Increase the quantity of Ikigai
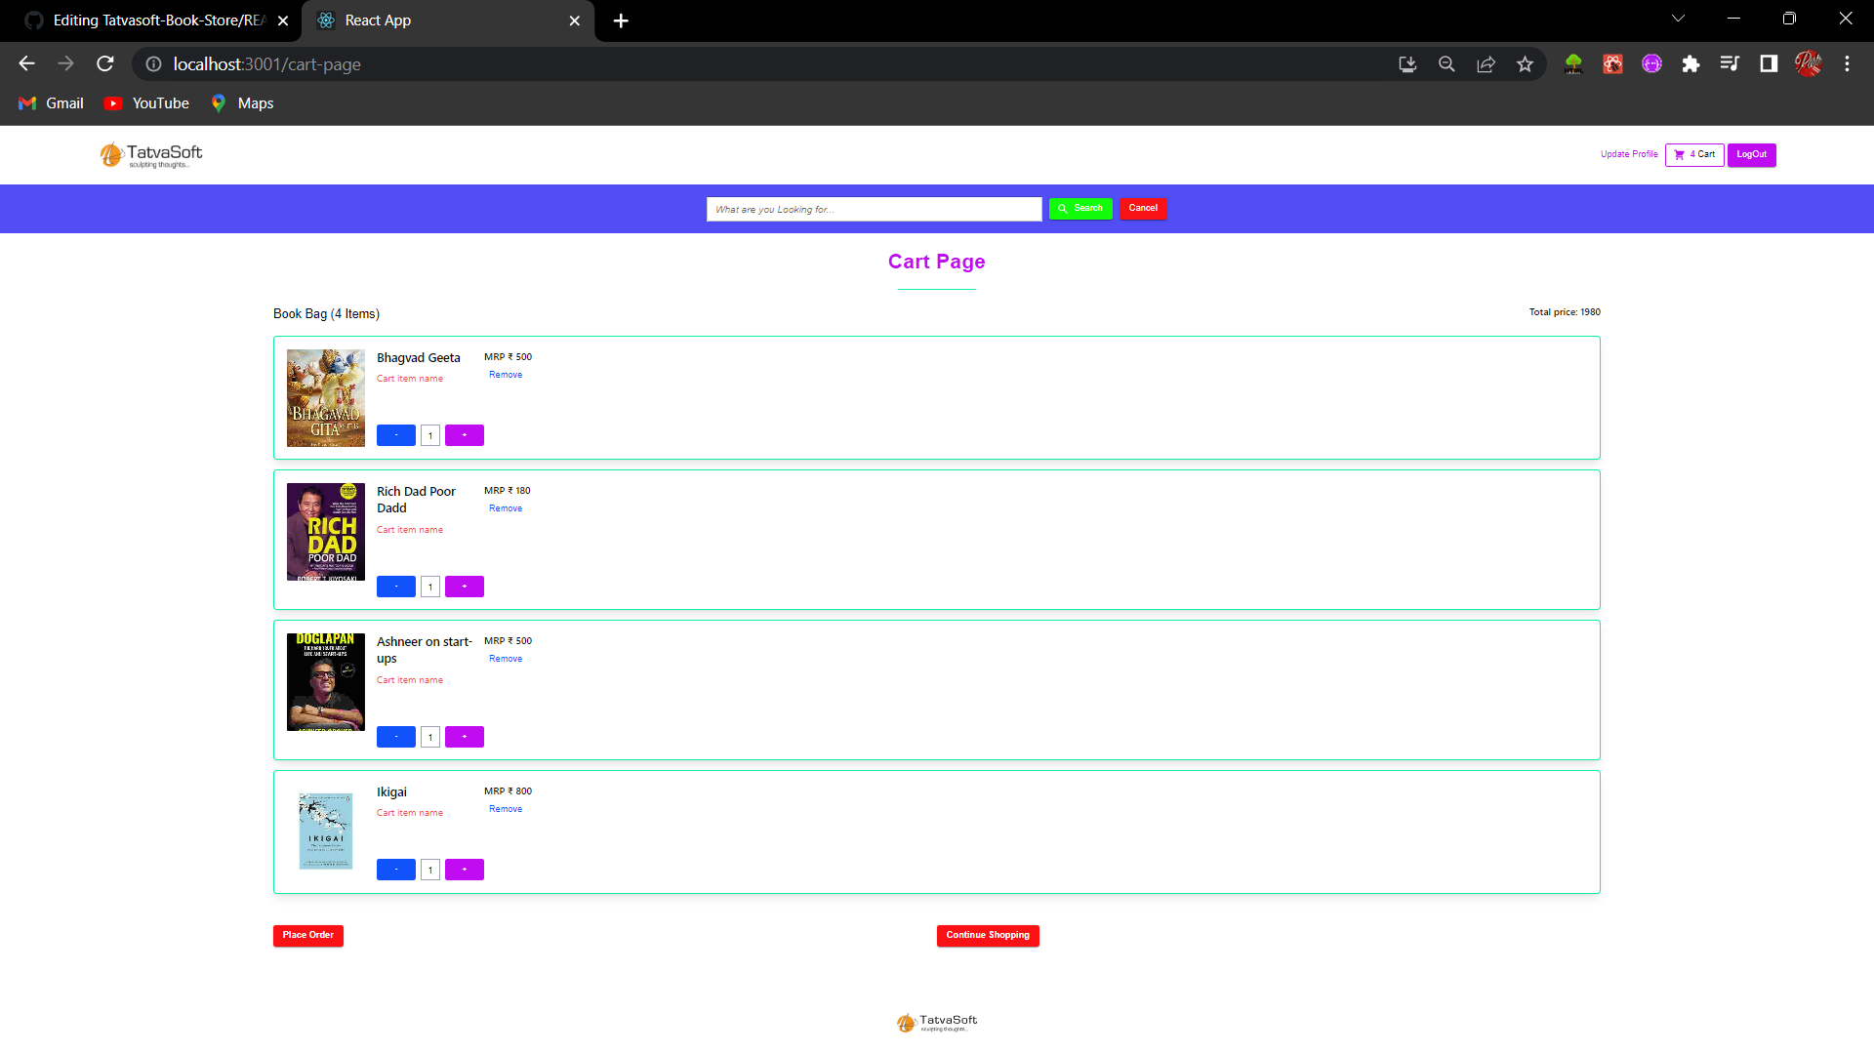Screen dimensions: 1874x1054 pyautogui.click(x=464, y=869)
